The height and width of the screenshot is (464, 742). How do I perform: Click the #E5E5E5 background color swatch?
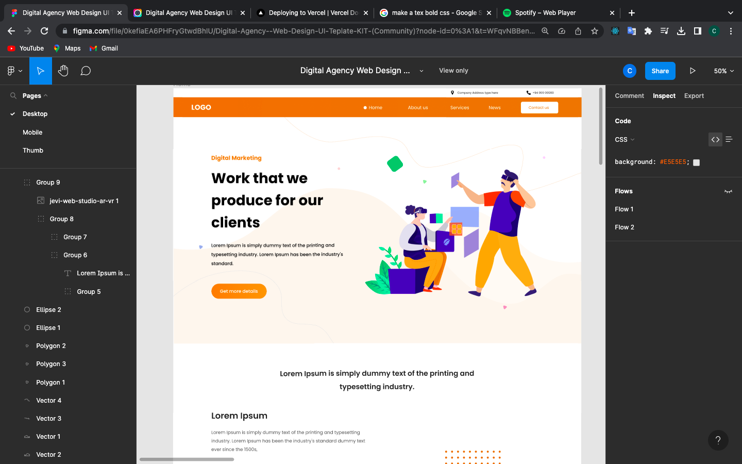(696, 162)
